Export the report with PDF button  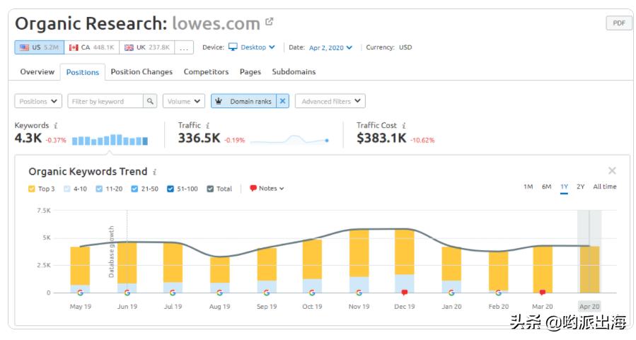[618, 23]
